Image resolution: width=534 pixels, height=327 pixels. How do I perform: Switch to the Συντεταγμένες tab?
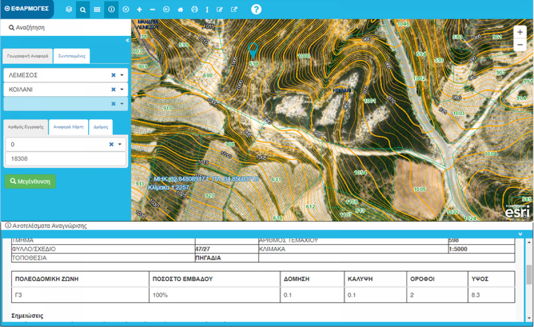click(72, 57)
